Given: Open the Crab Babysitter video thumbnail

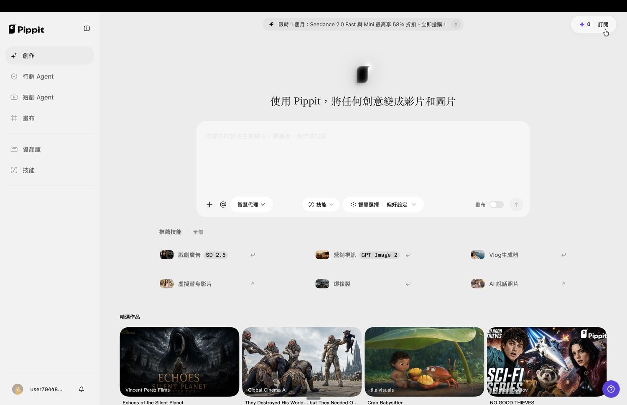Looking at the screenshot, I should pyautogui.click(x=424, y=362).
